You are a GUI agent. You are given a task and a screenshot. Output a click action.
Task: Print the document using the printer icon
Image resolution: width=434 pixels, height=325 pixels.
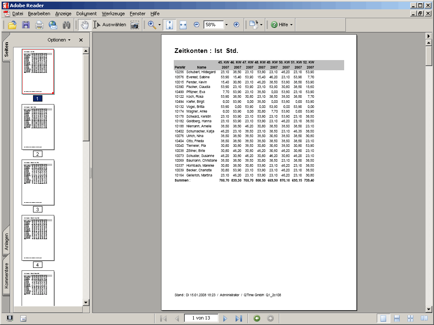point(39,25)
